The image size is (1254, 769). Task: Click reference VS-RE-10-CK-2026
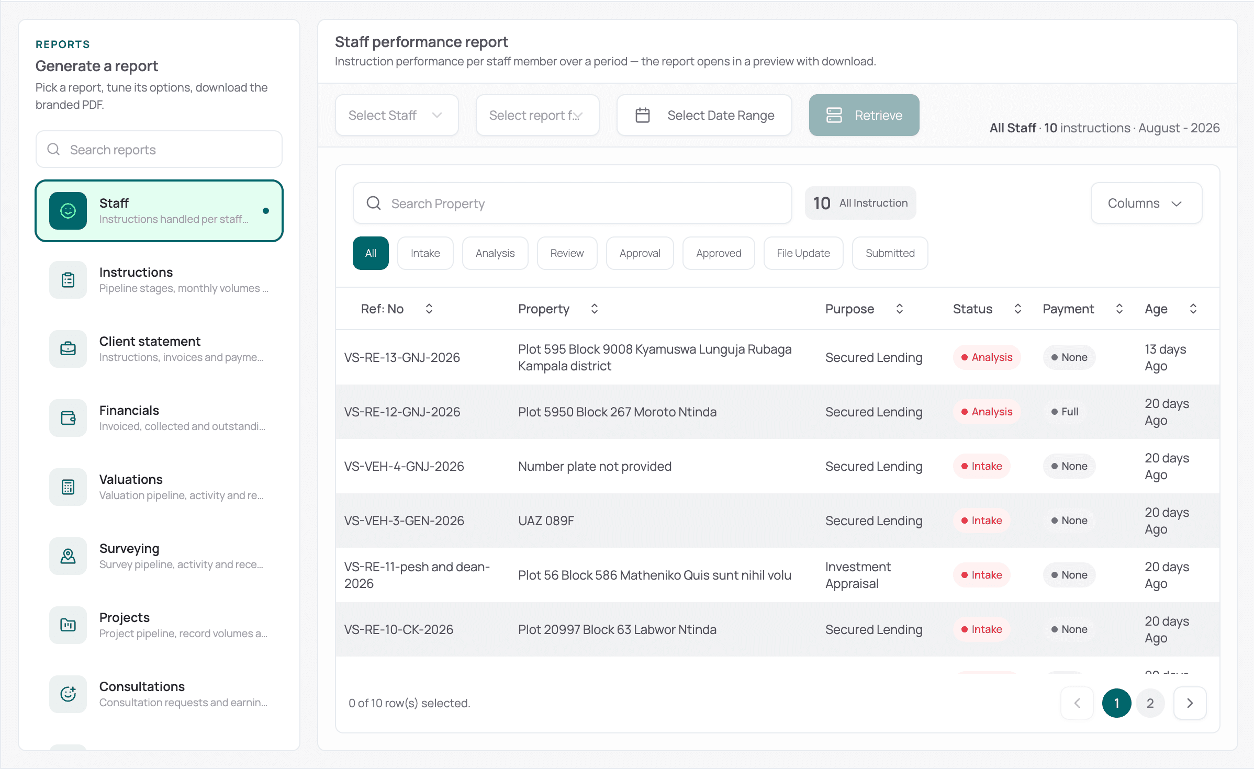point(399,629)
